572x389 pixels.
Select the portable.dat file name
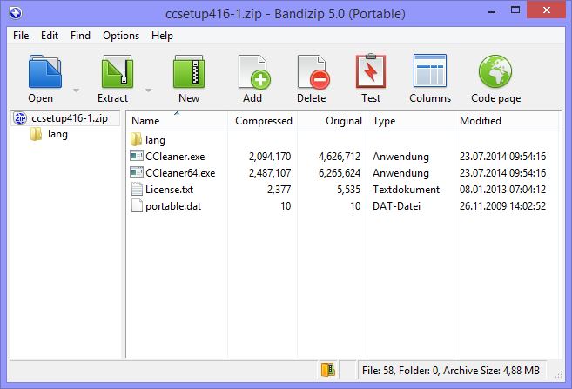pyautogui.click(x=173, y=206)
